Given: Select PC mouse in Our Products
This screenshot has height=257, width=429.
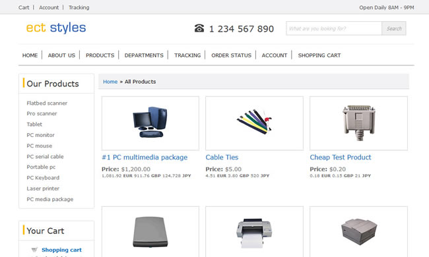Looking at the screenshot, I should pyautogui.click(x=39, y=146).
